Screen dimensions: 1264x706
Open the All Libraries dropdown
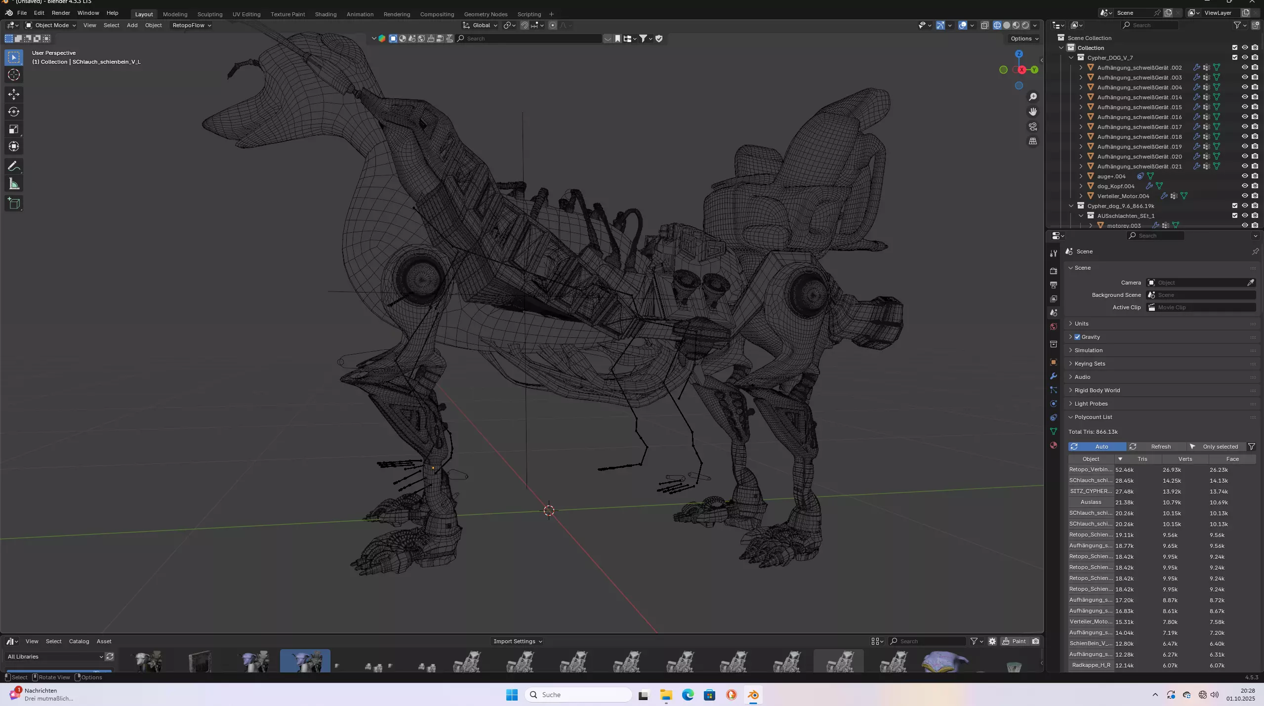(x=55, y=657)
